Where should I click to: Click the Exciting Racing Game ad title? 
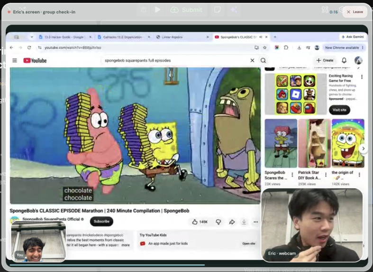coord(341,78)
